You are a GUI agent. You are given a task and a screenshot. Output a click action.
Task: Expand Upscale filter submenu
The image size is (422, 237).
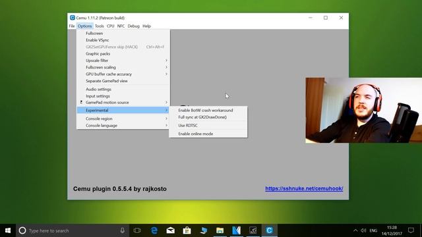pyautogui.click(x=123, y=61)
